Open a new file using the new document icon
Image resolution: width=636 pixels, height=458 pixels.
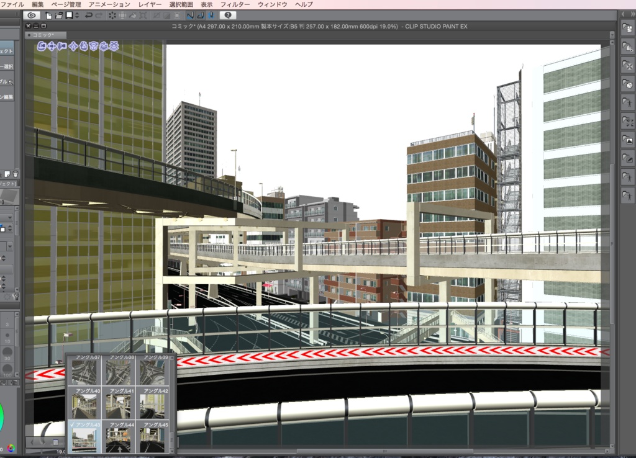click(x=48, y=16)
